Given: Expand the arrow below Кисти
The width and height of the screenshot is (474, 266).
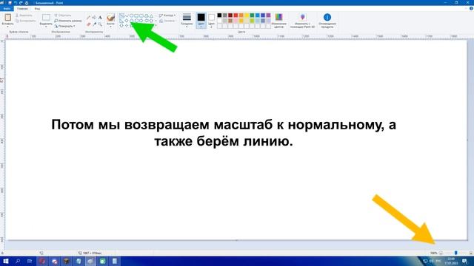Looking at the screenshot, I should coord(110,27).
